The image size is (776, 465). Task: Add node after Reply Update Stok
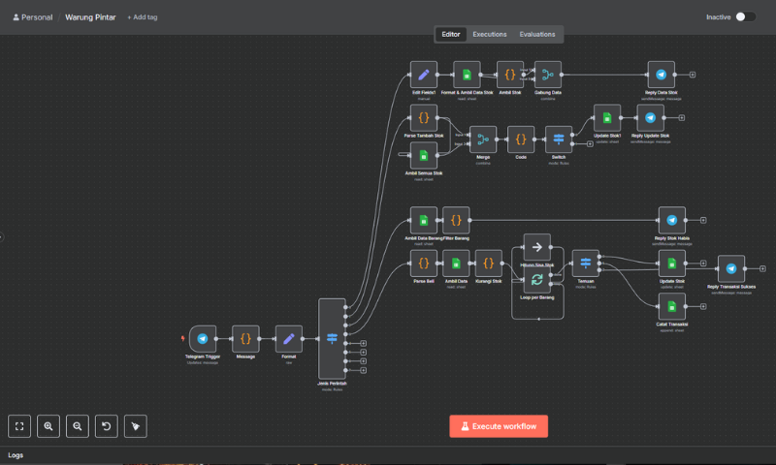(x=682, y=117)
